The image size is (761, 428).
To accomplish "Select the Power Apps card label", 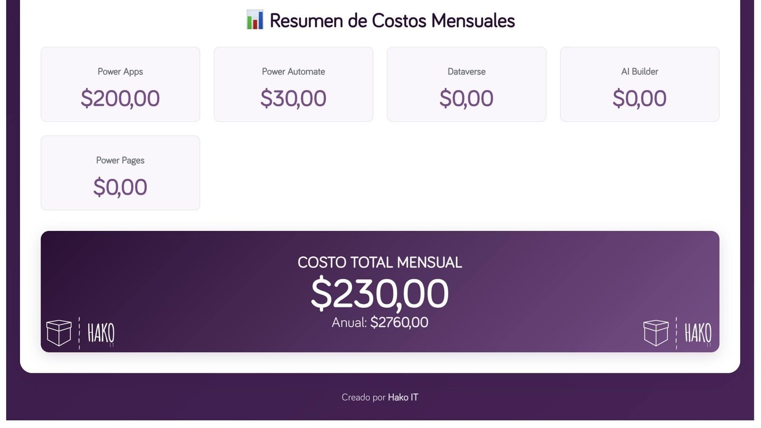I will (x=120, y=72).
